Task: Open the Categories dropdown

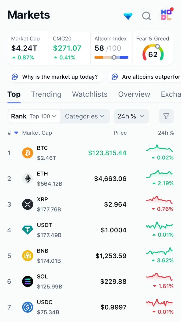Action: [x=85, y=116]
